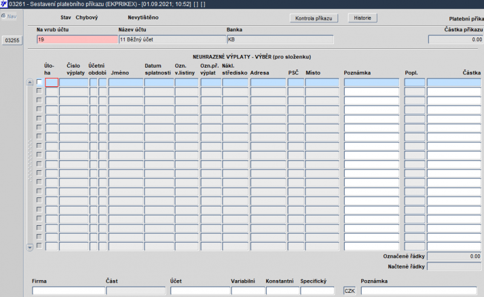Click the Konstantní symbol field

coord(283,291)
